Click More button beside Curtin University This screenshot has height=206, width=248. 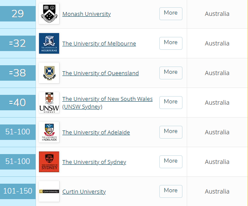pyautogui.click(x=171, y=191)
